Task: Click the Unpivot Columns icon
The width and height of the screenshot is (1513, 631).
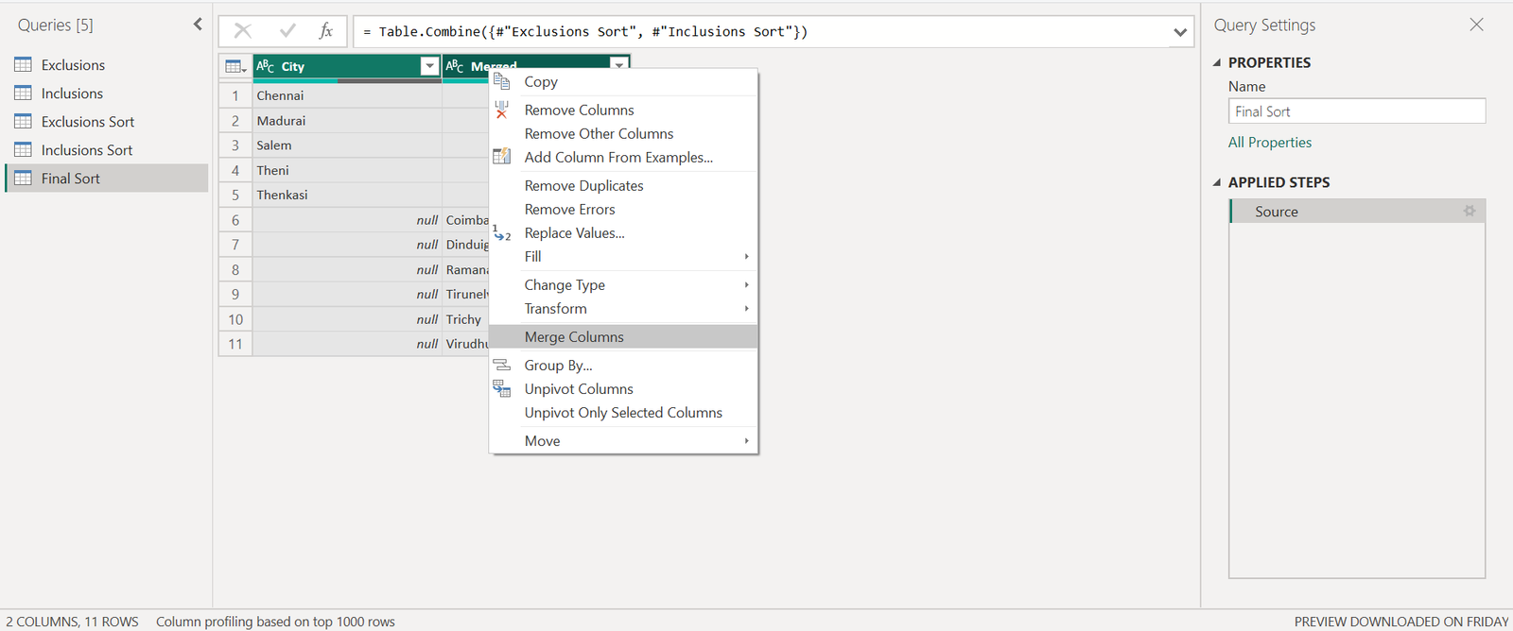Action: point(502,388)
